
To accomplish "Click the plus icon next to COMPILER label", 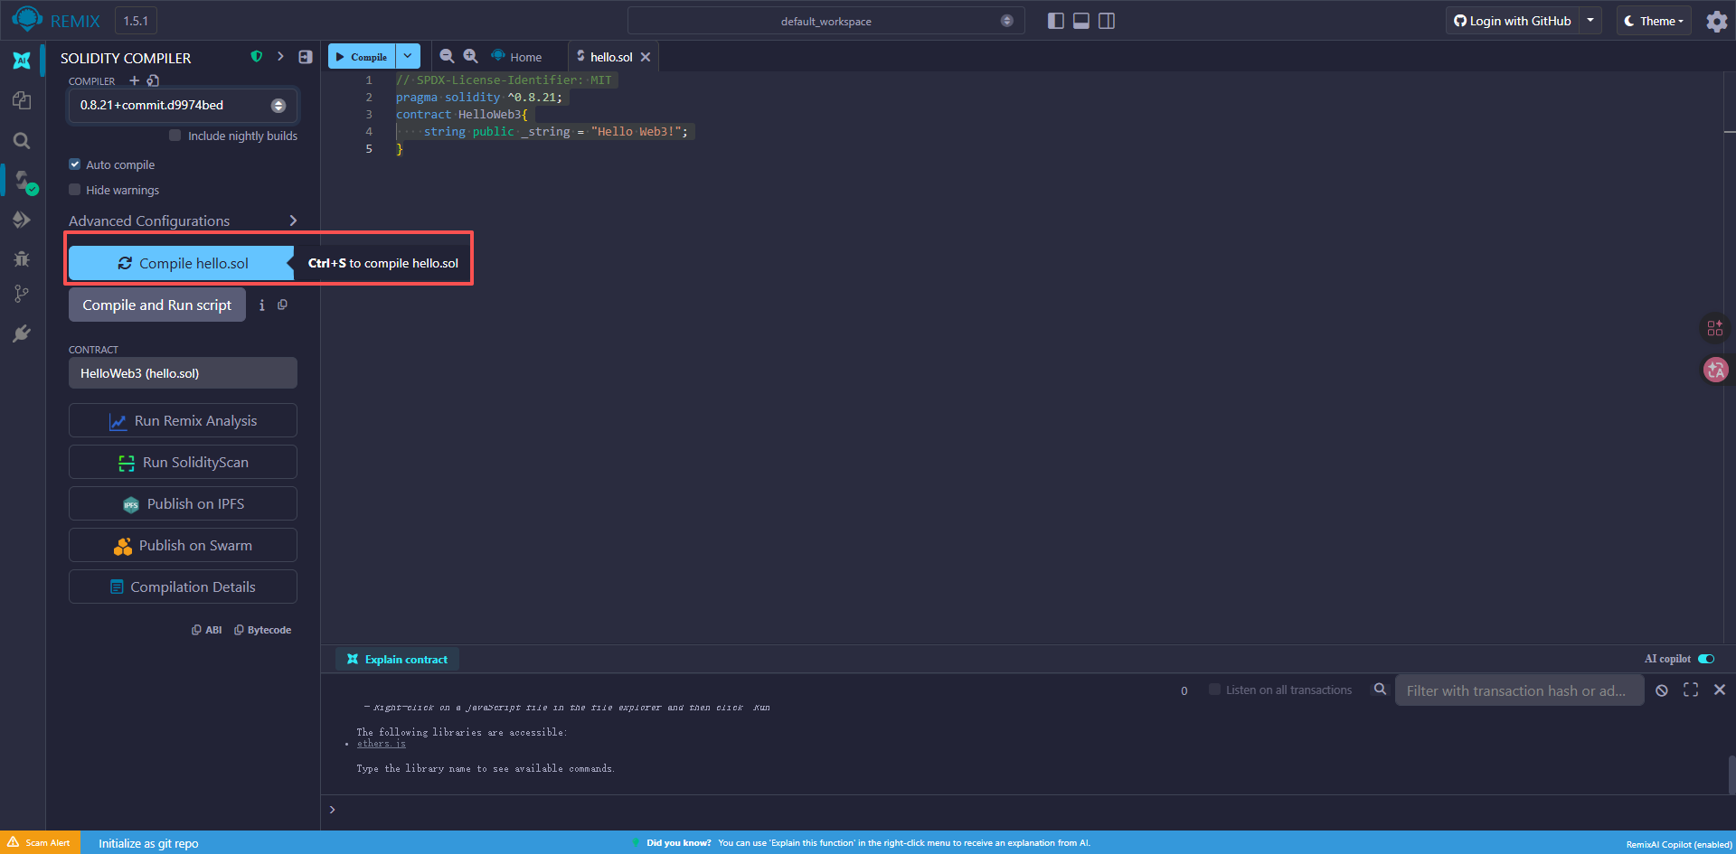I will [135, 80].
